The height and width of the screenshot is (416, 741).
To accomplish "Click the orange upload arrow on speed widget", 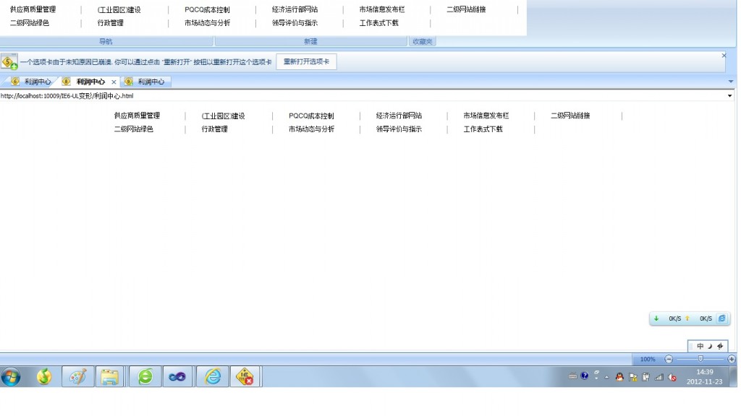I will [687, 318].
